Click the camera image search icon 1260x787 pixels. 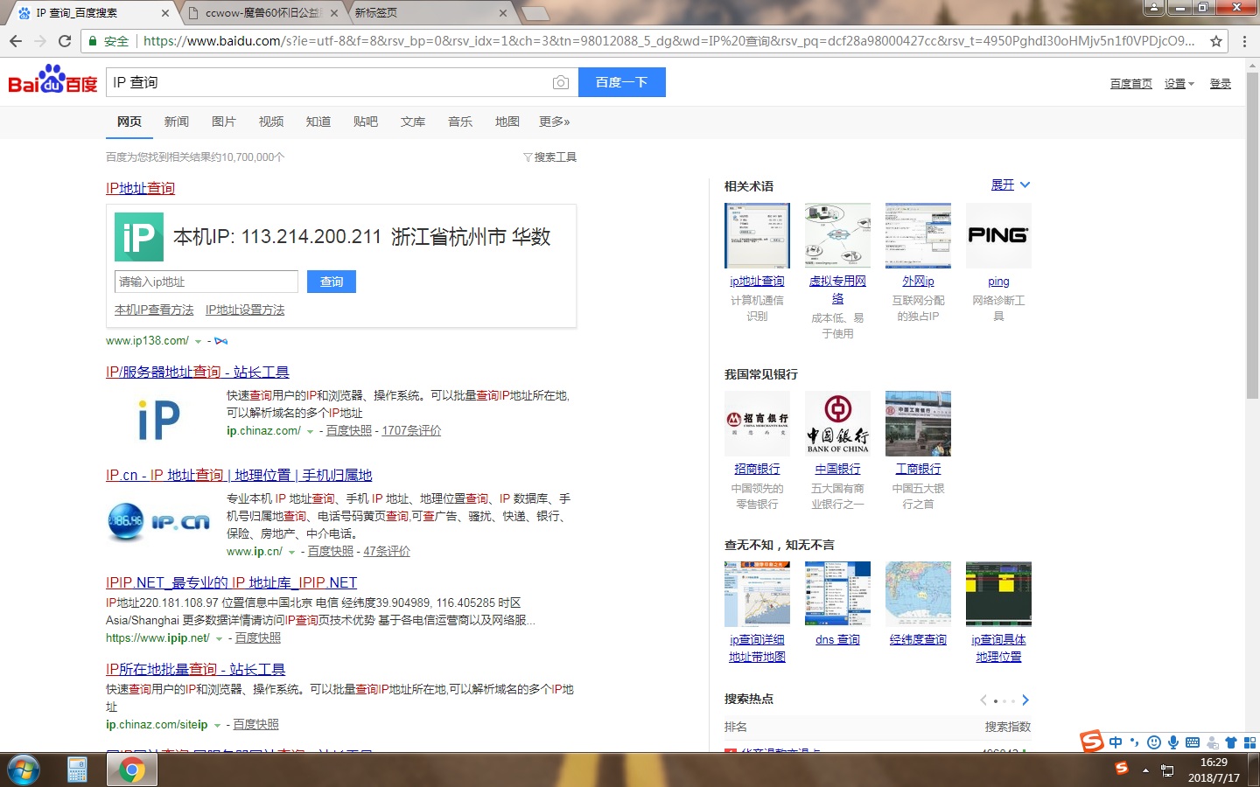[x=561, y=82]
